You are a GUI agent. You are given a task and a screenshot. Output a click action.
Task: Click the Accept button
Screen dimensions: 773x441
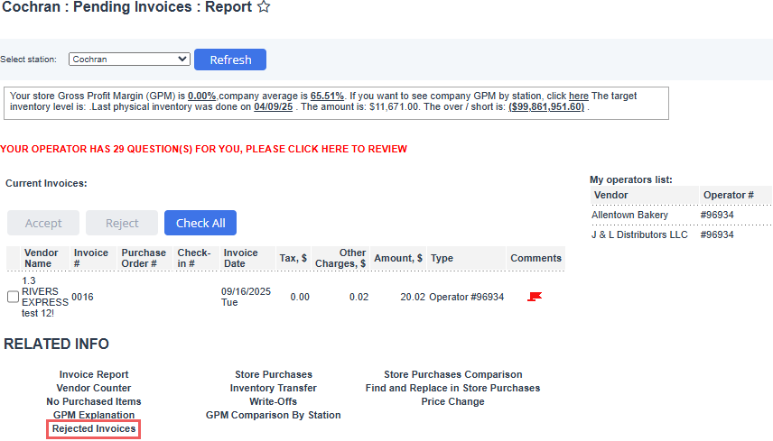pyautogui.click(x=43, y=223)
